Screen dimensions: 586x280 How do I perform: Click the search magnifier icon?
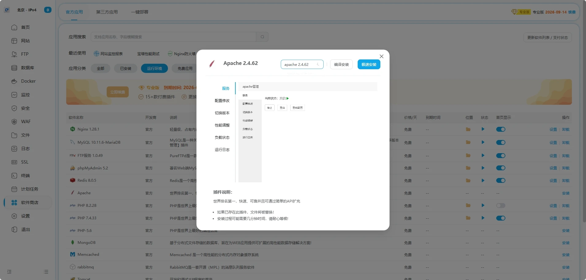(x=262, y=37)
